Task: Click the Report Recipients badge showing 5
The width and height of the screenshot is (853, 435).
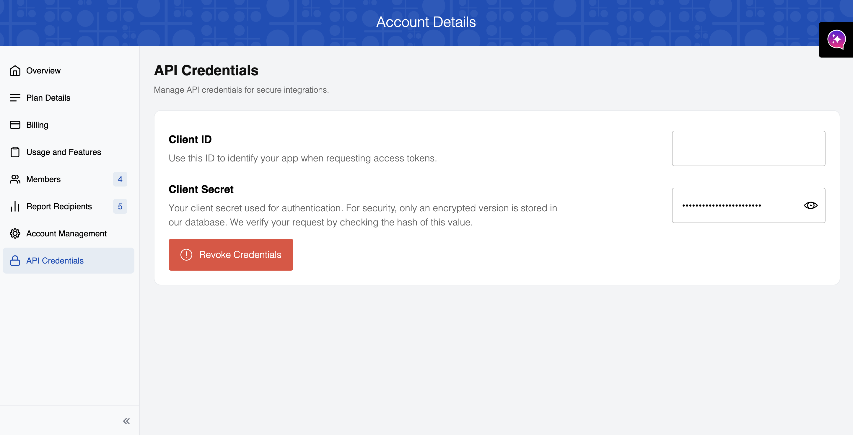Action: (120, 206)
